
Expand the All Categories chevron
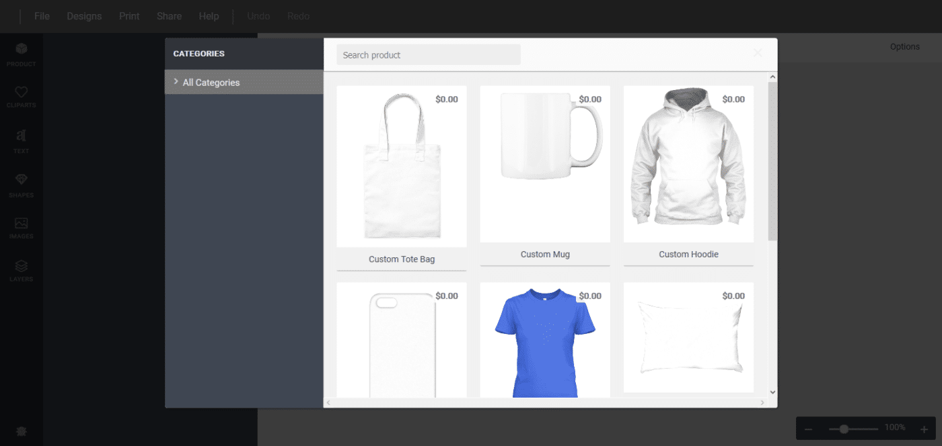176,81
